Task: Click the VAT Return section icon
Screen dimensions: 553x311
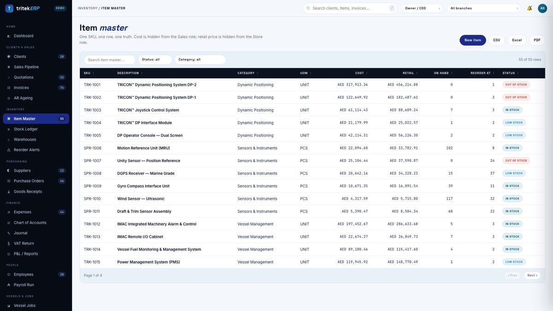Action: click(9, 243)
